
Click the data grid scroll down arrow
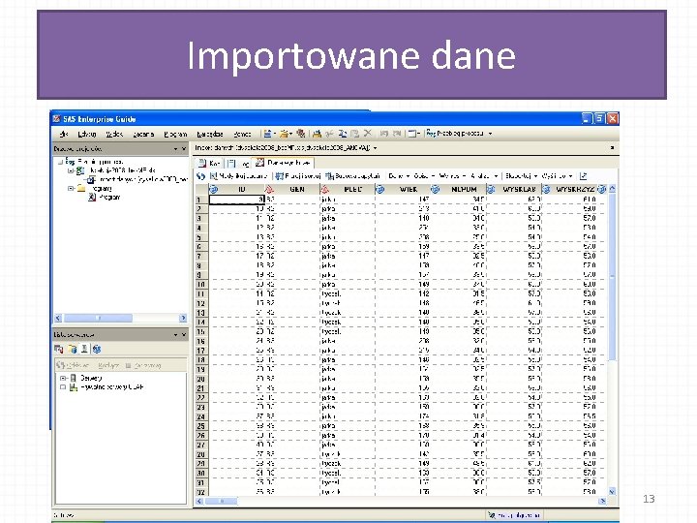pos(612,491)
